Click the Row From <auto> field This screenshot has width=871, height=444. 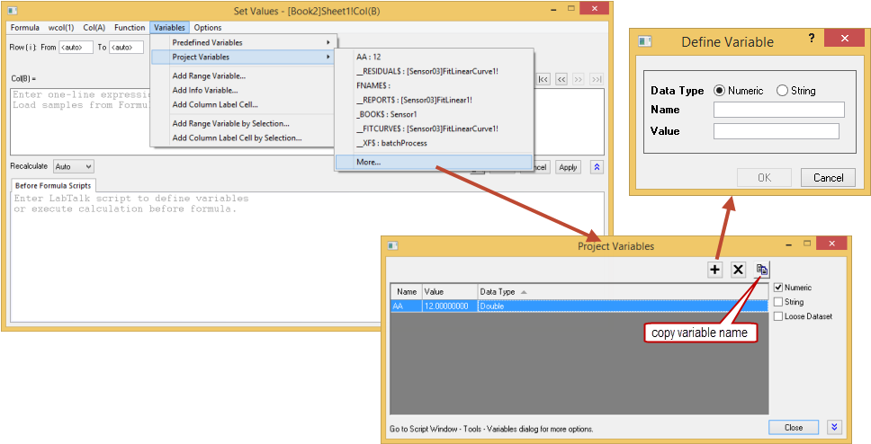[x=76, y=47]
